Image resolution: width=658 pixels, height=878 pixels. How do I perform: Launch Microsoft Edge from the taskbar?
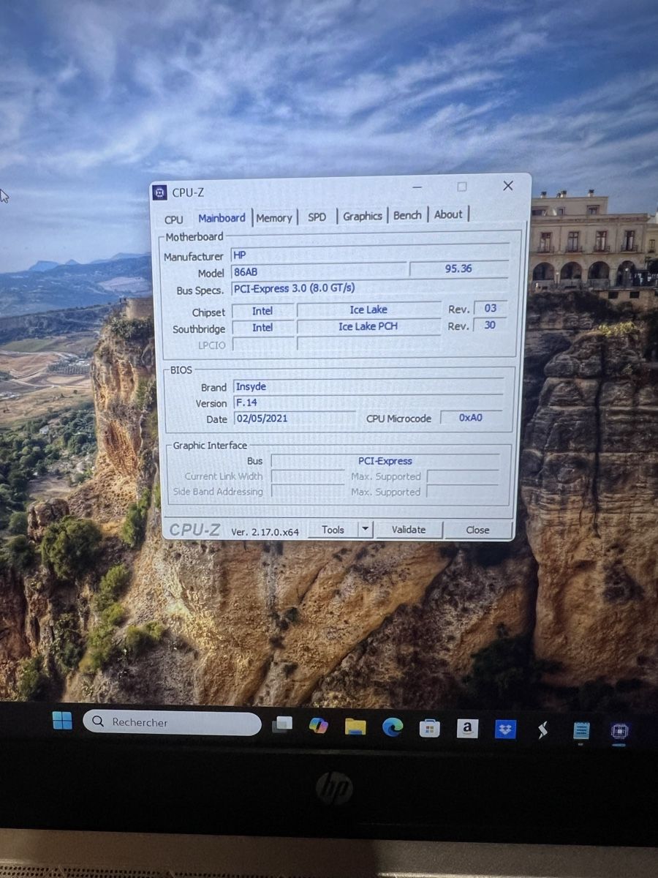click(393, 727)
